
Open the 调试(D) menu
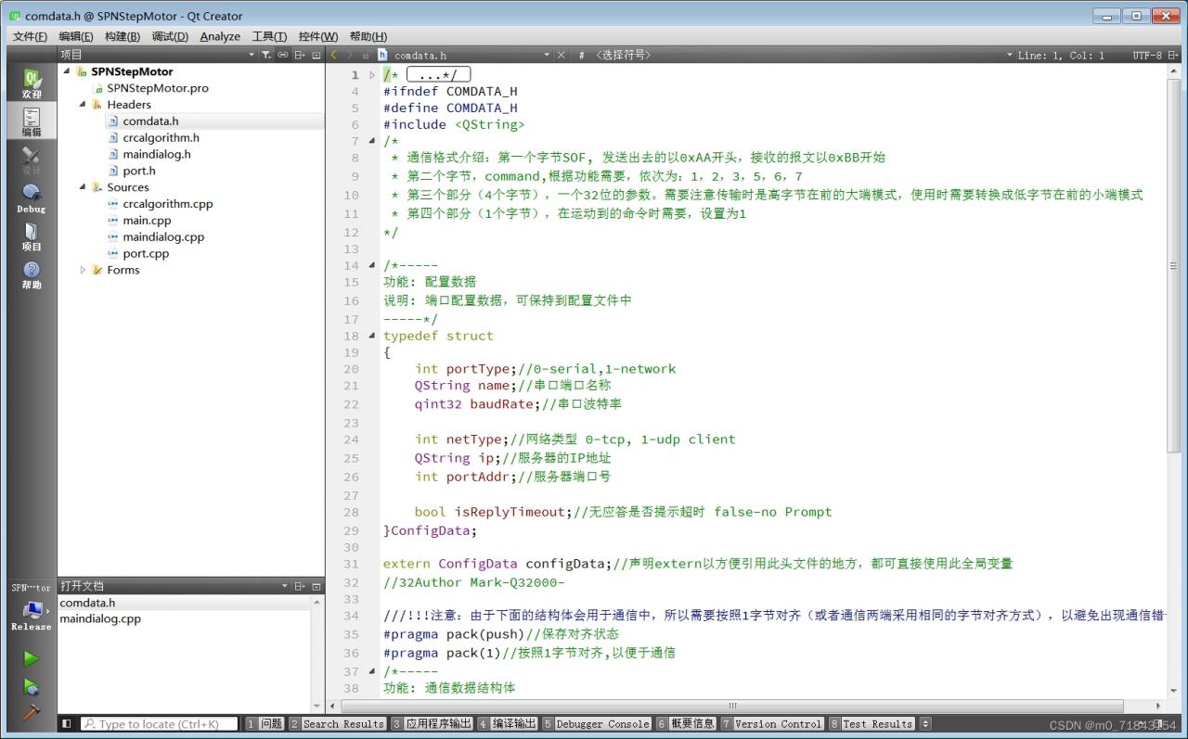170,36
